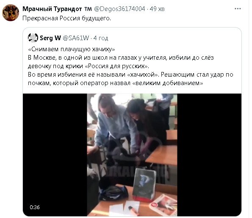
Task: Play the embedded classroom video
Action: [132, 155]
